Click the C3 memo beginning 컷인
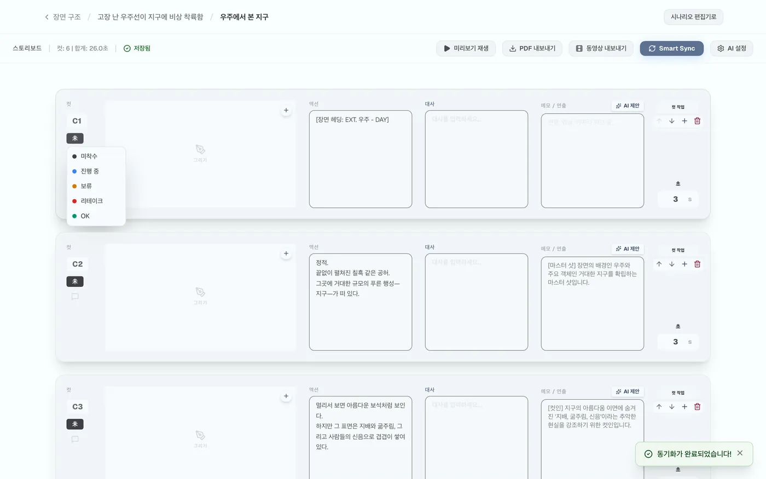This screenshot has height=479, width=766. [x=593, y=440]
